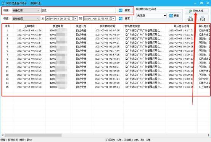Click 发出物流时间 cell 2021-07-01 02:33:39
Image resolution: width=211 pixels, height=142 pixels.
107,63
